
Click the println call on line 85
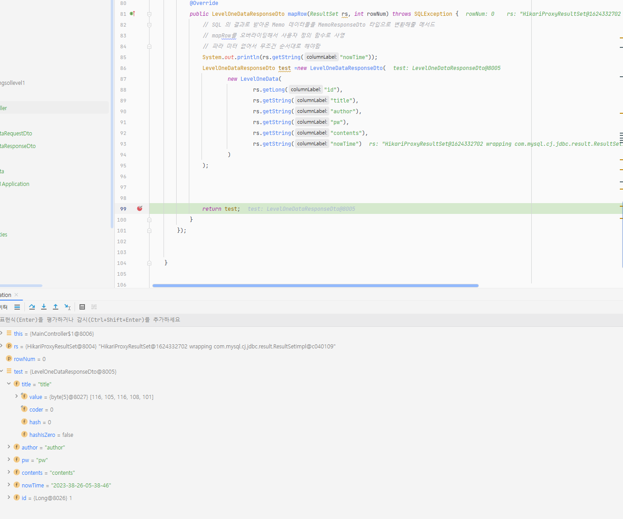click(x=248, y=57)
